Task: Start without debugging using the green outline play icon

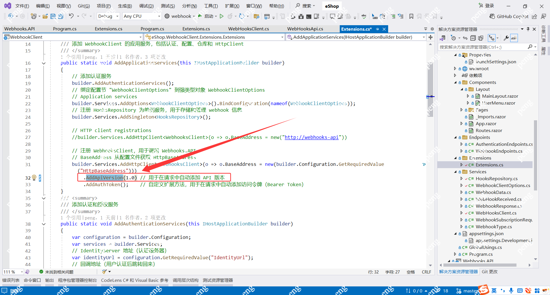Action: point(221,16)
